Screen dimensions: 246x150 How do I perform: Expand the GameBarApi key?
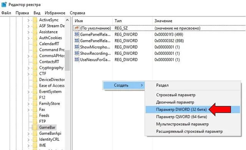click(28, 134)
